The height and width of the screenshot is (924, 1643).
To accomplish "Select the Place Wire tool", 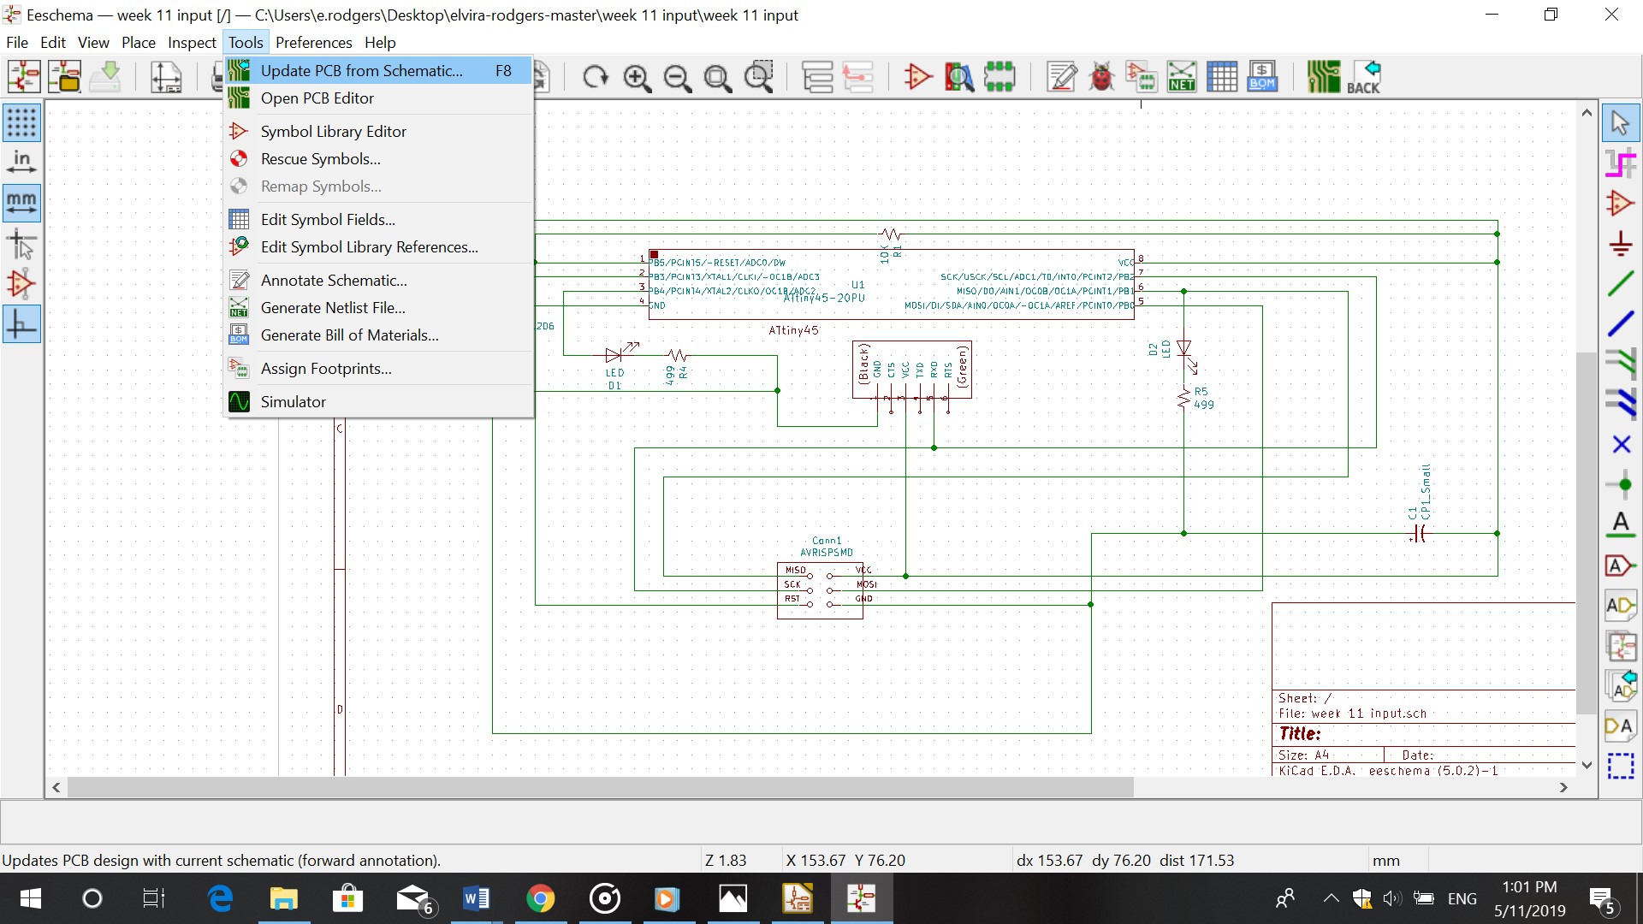I will (1620, 283).
